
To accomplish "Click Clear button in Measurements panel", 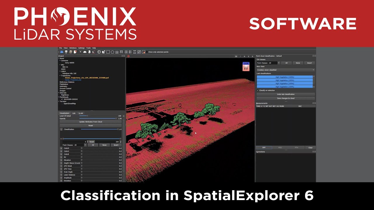I will [x=310, y=148].
